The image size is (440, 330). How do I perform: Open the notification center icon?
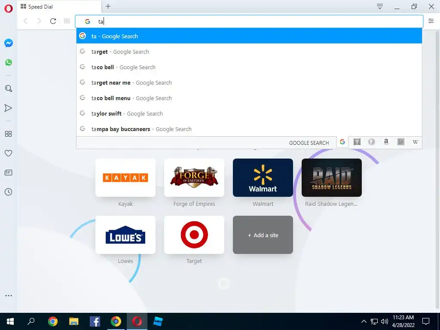(x=426, y=321)
